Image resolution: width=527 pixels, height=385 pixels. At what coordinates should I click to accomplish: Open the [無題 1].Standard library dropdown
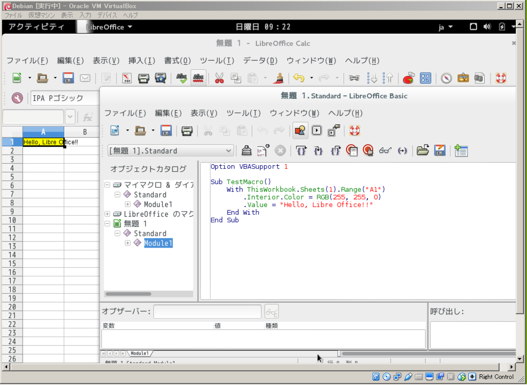[x=170, y=151]
